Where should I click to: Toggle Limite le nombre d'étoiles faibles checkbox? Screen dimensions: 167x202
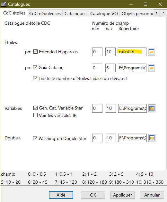(35, 78)
